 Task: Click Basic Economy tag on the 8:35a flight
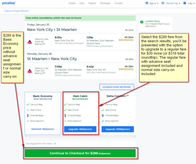coord(126,40)
